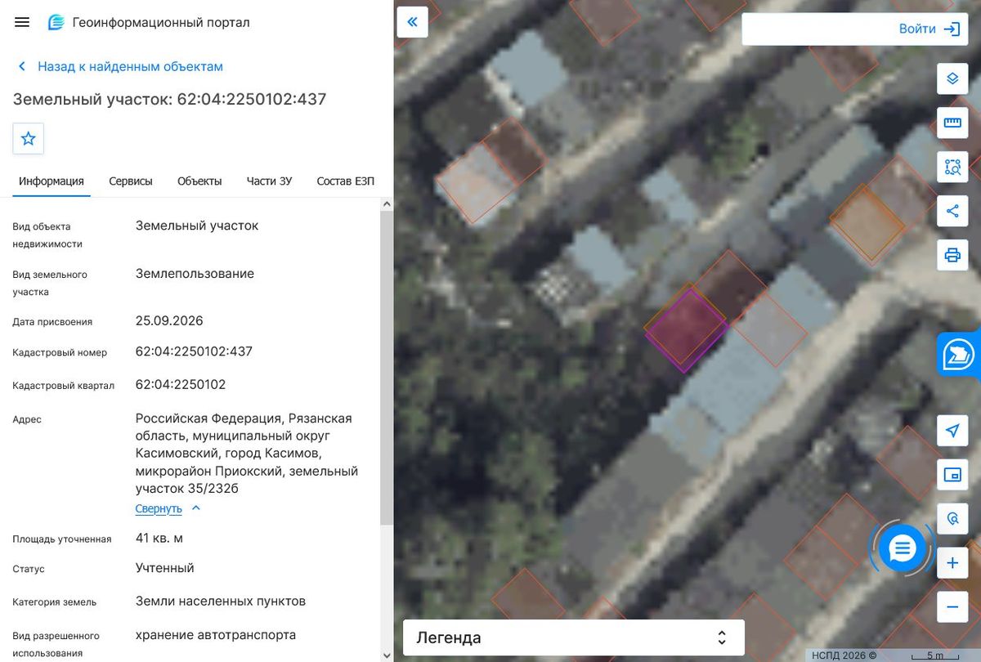The image size is (981, 662).
Task: Share the current map view
Action: [x=952, y=211]
